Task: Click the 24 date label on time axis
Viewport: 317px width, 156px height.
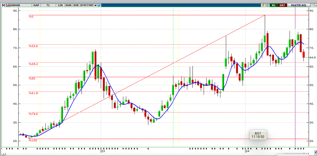Action: (x=247, y=151)
